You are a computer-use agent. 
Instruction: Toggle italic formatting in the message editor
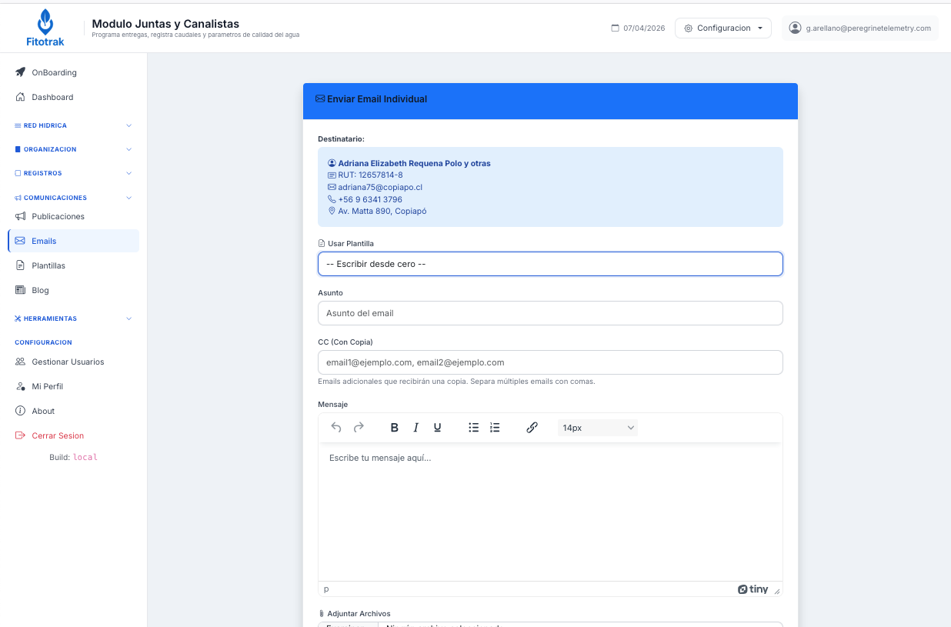coord(415,427)
